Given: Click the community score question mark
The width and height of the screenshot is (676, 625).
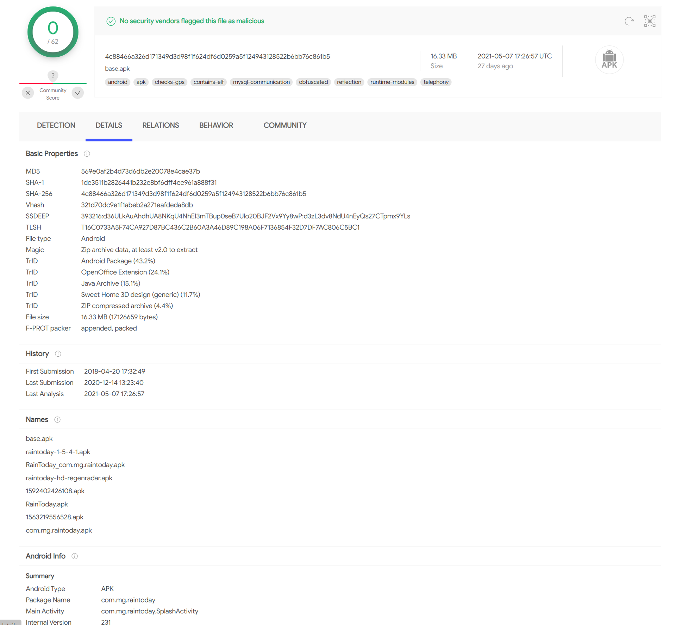Looking at the screenshot, I should [53, 75].
